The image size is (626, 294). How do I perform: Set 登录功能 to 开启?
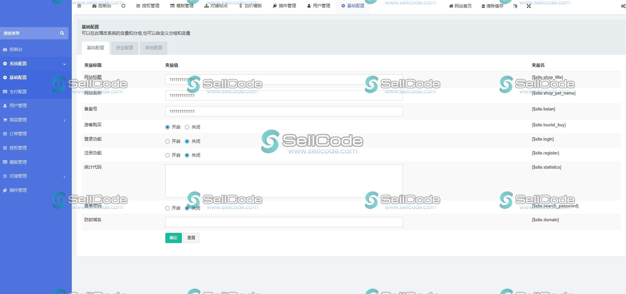click(167, 141)
